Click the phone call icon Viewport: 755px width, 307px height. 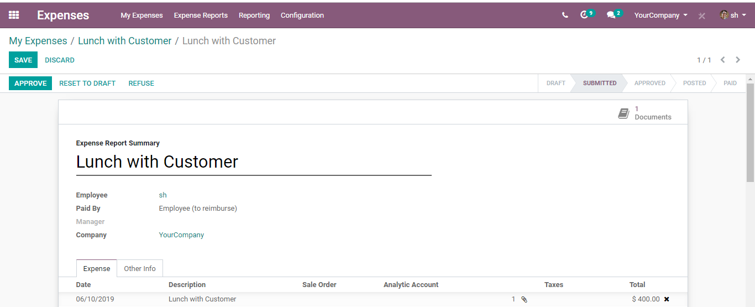pyautogui.click(x=565, y=15)
